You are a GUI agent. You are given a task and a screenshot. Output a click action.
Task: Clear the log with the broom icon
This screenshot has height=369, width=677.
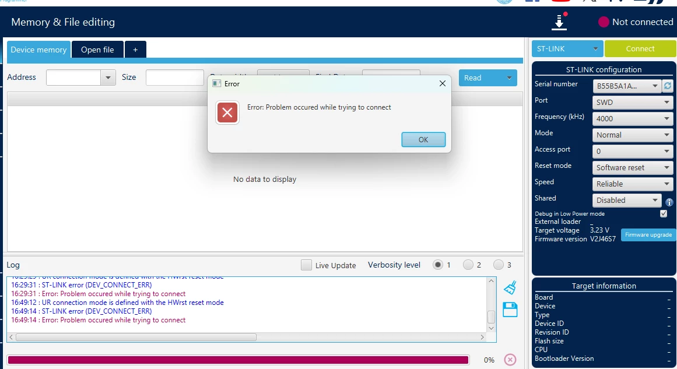pyautogui.click(x=510, y=287)
